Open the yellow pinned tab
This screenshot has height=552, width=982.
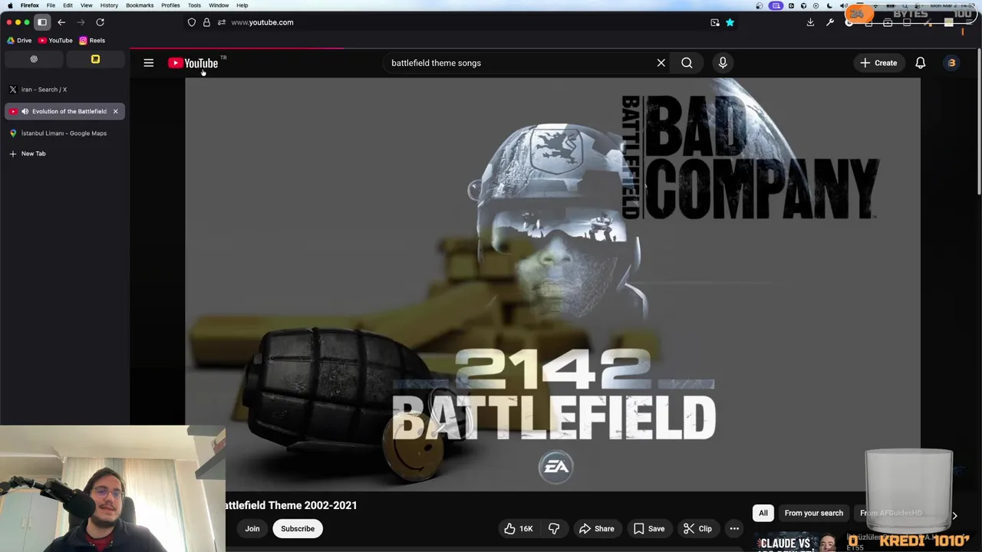[x=95, y=59]
